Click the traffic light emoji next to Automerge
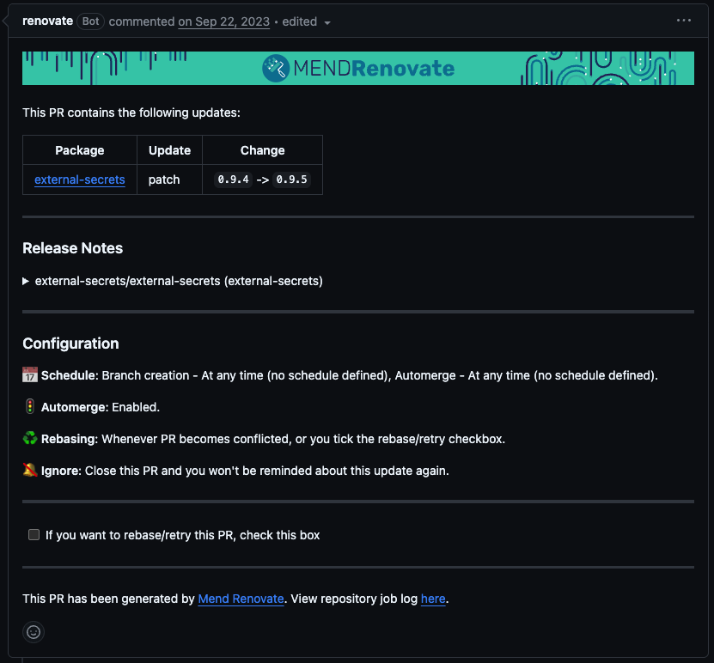Viewport: 714px width, 663px height. tap(30, 406)
